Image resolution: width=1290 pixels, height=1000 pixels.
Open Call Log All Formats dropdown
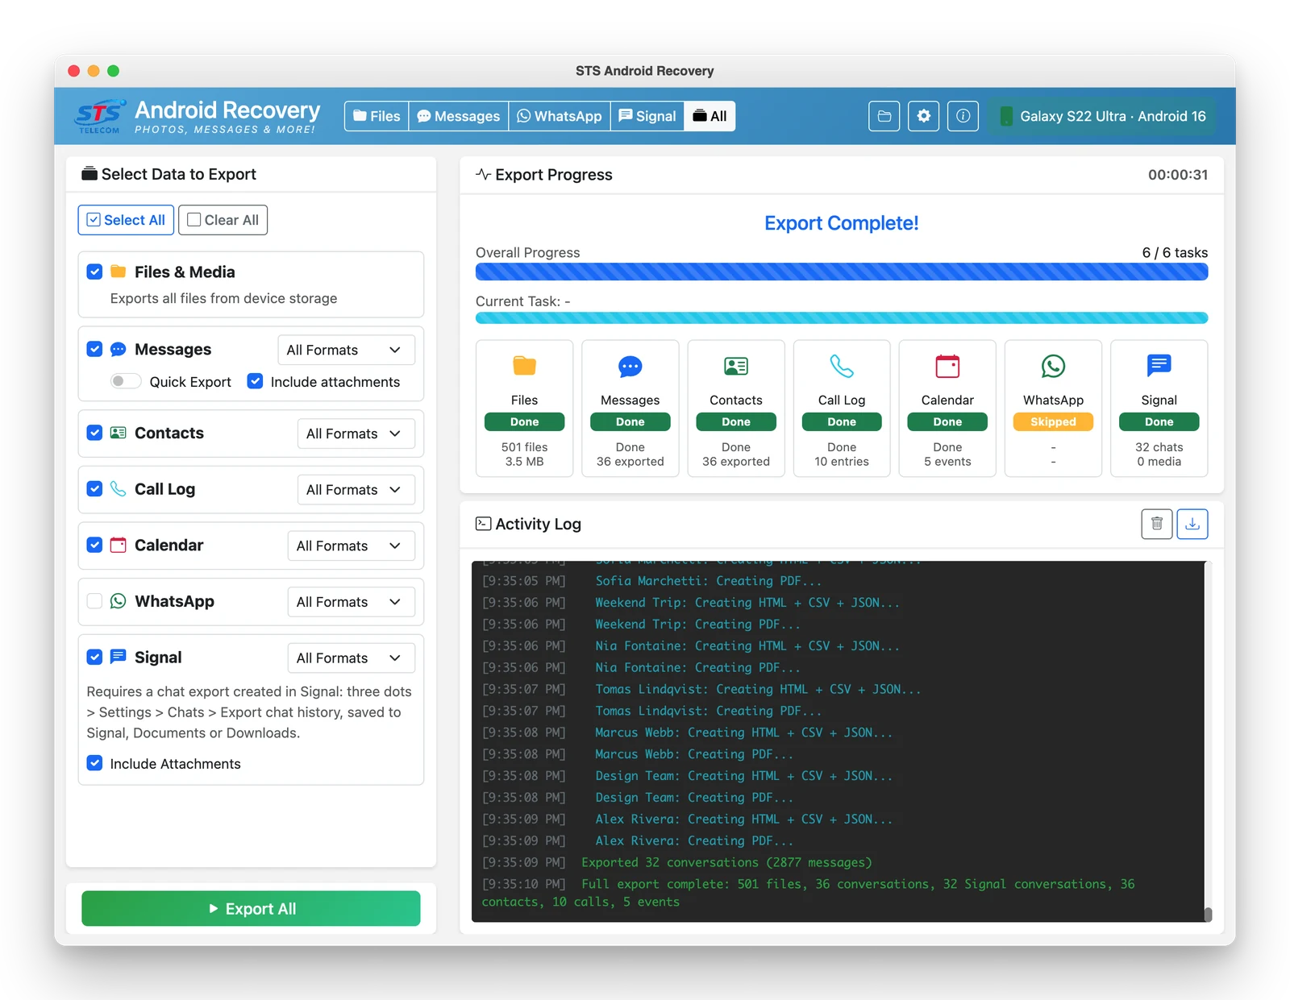click(356, 490)
